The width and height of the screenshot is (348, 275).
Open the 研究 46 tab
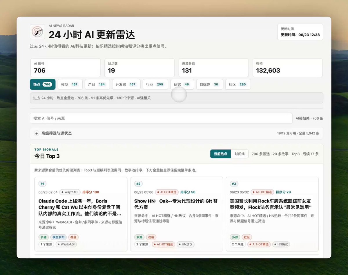(x=182, y=84)
